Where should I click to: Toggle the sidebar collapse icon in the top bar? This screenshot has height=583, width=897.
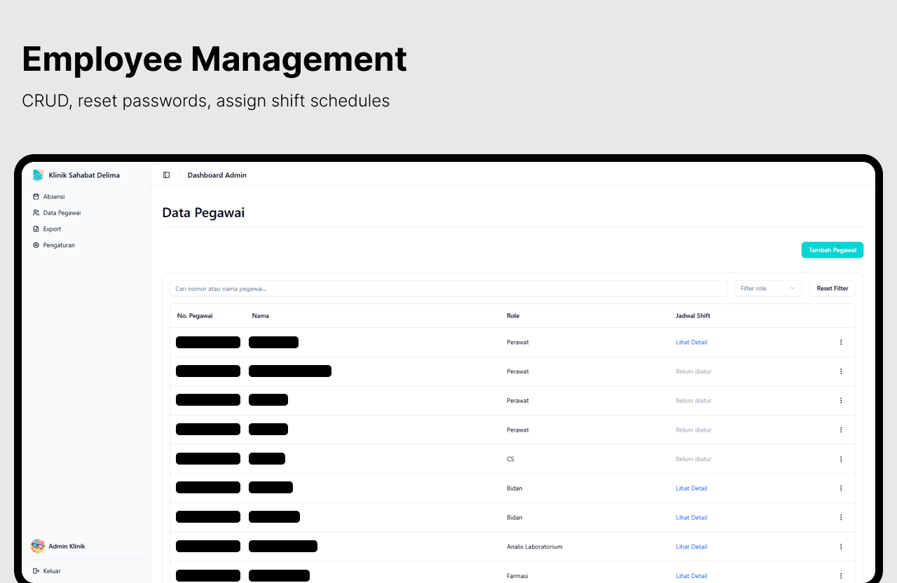pos(166,174)
